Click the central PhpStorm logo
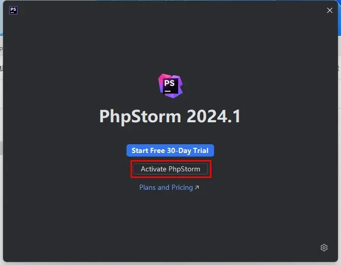Viewport: 341px width, 265px height. (x=170, y=86)
